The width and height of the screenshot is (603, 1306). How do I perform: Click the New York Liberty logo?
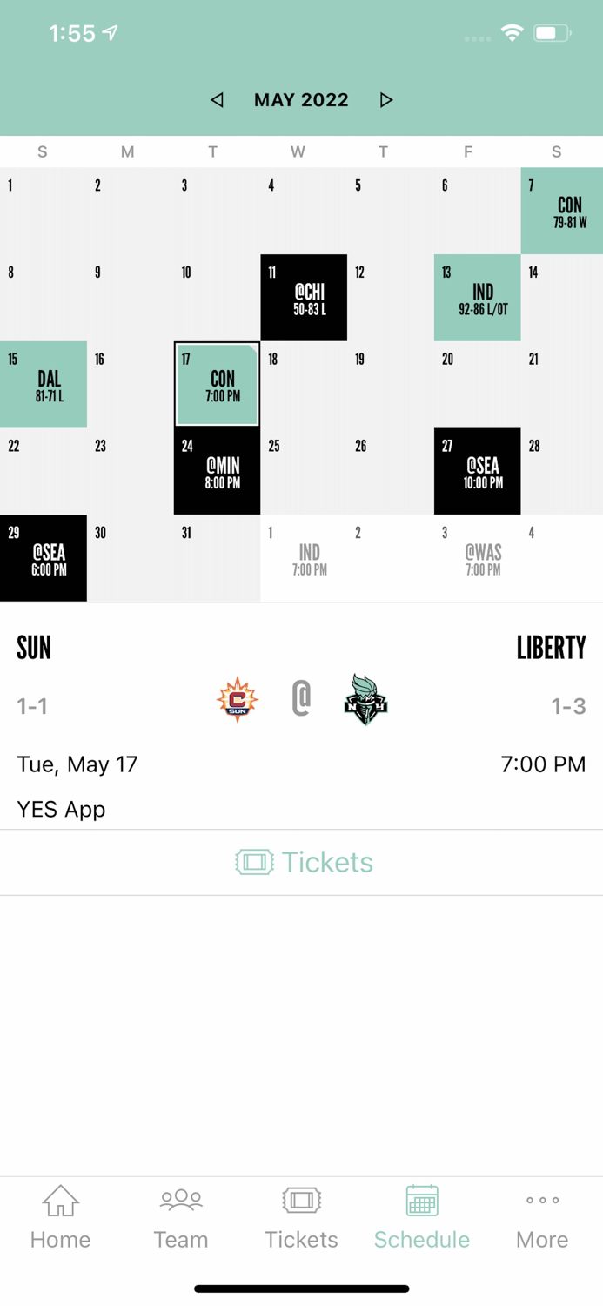365,698
